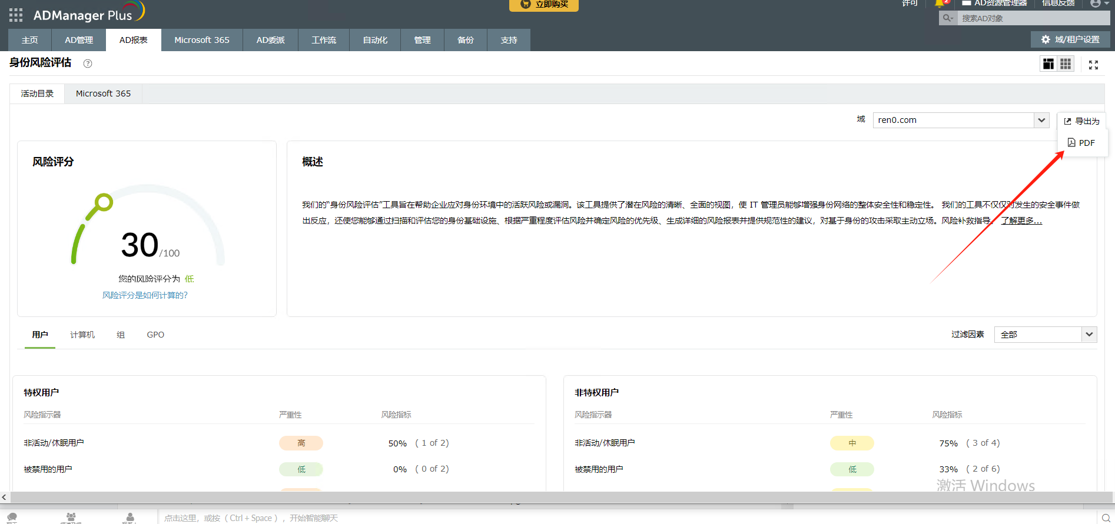The image size is (1115, 524).
Task: Select the 计算机 tab
Action: 82,335
